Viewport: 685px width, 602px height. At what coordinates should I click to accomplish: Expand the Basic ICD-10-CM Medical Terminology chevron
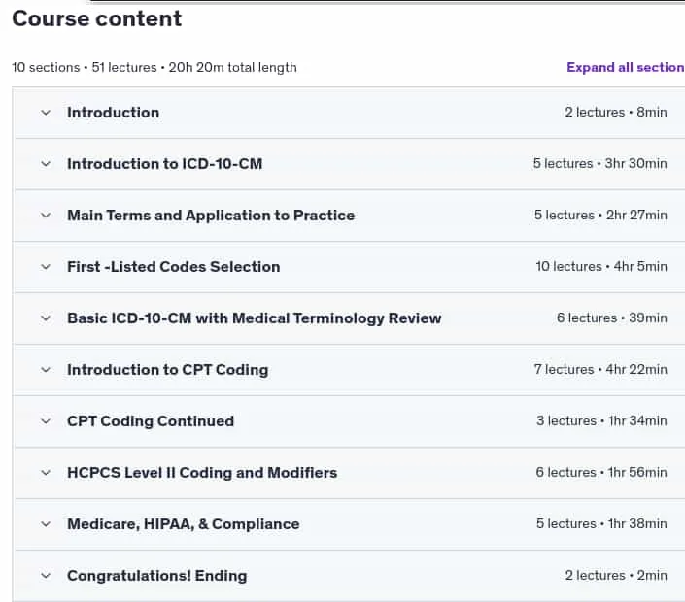point(46,318)
